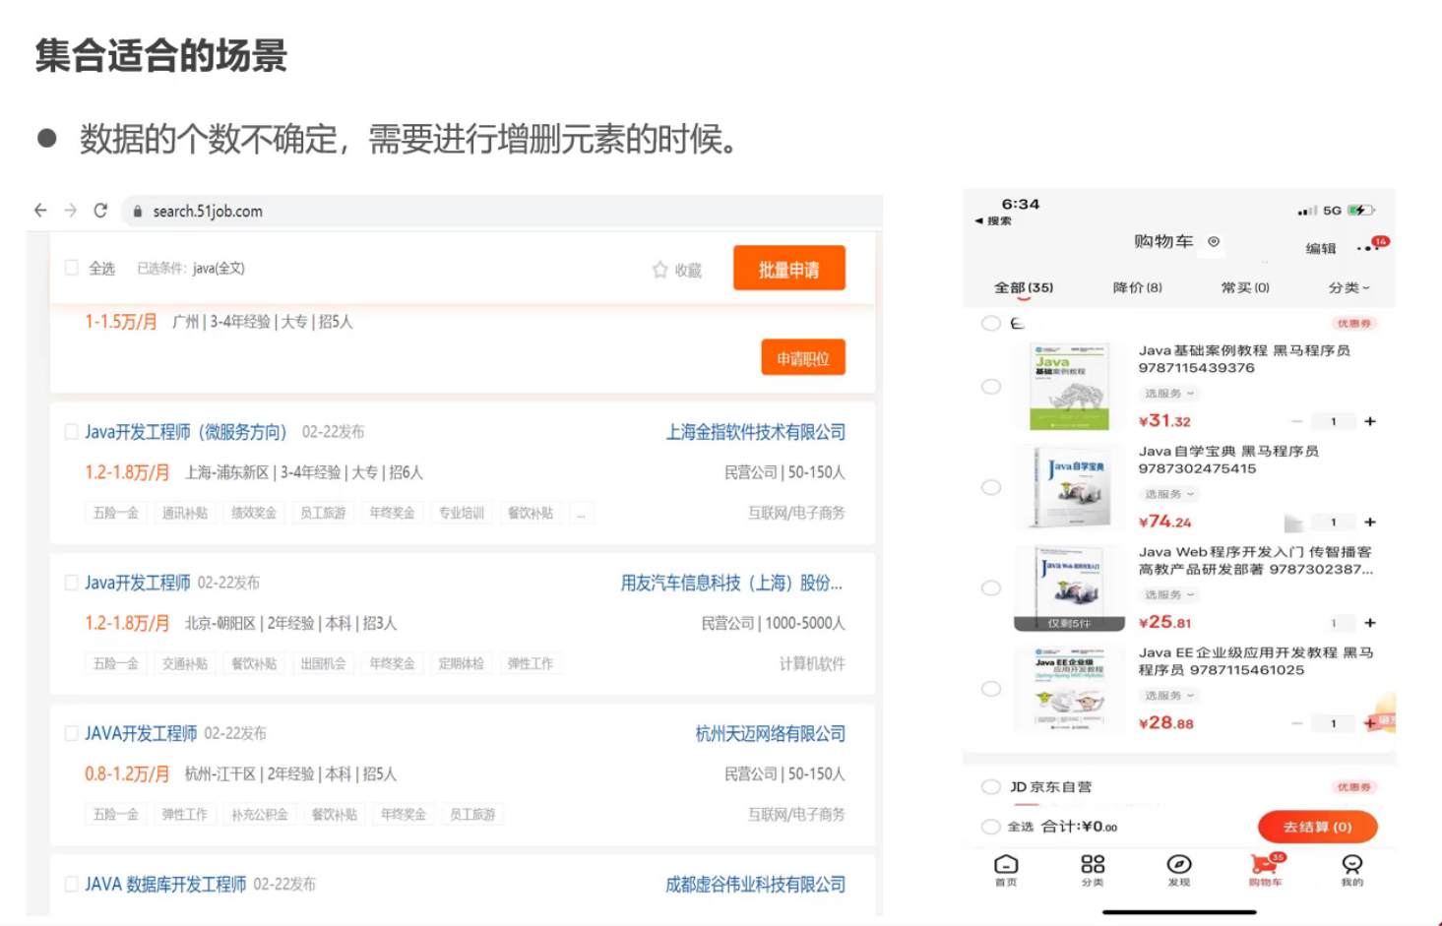Switch to the 全部(35) cart tab
The height and width of the screenshot is (926, 1442).
click(1024, 287)
